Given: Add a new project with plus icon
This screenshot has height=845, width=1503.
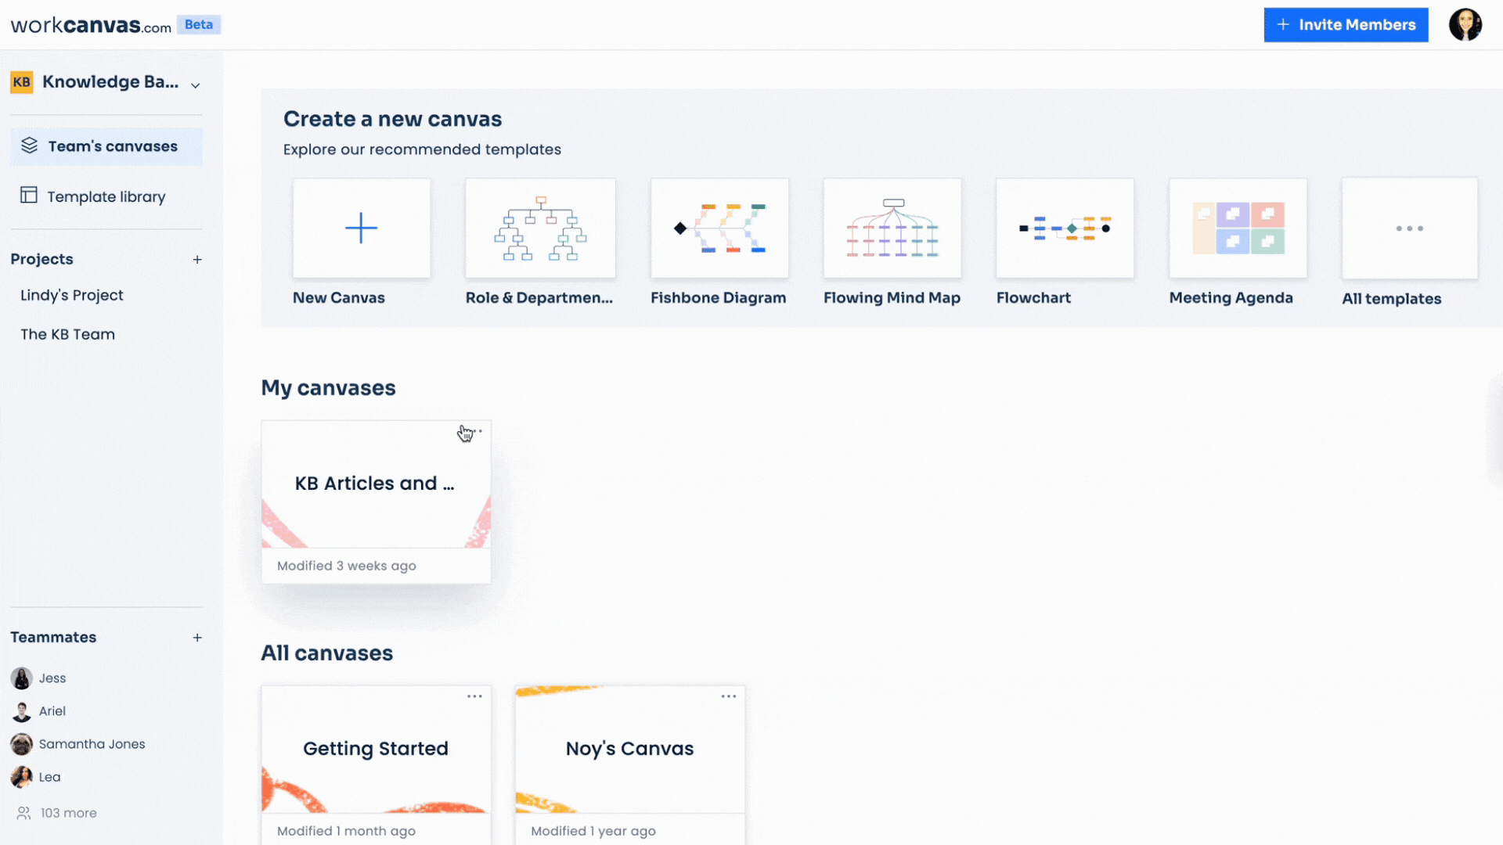Looking at the screenshot, I should click(198, 260).
